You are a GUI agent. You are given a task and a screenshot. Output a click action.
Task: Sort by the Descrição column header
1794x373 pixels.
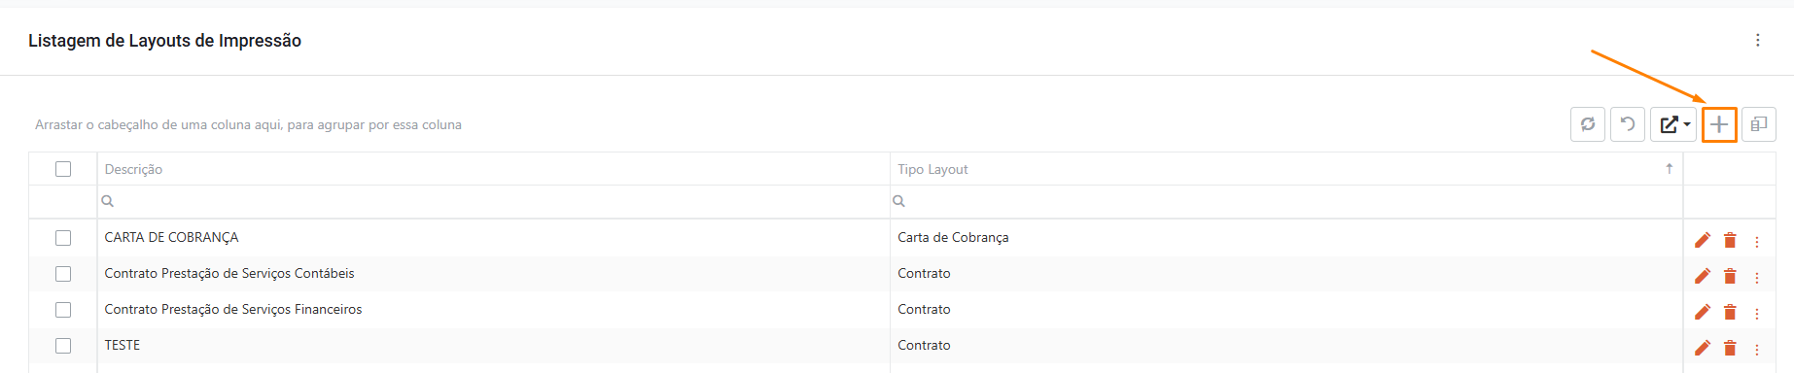[133, 169]
